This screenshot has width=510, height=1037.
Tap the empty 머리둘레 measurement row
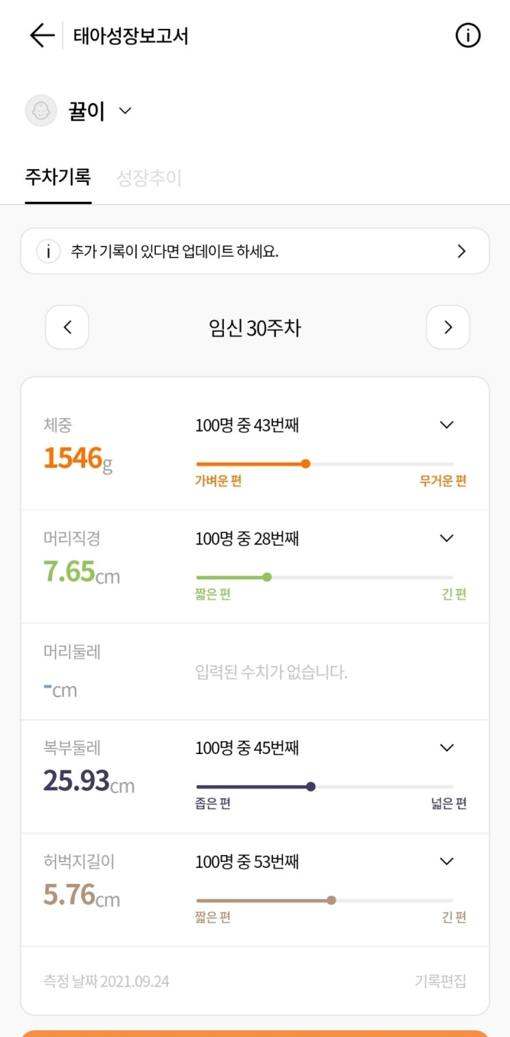[x=255, y=672]
